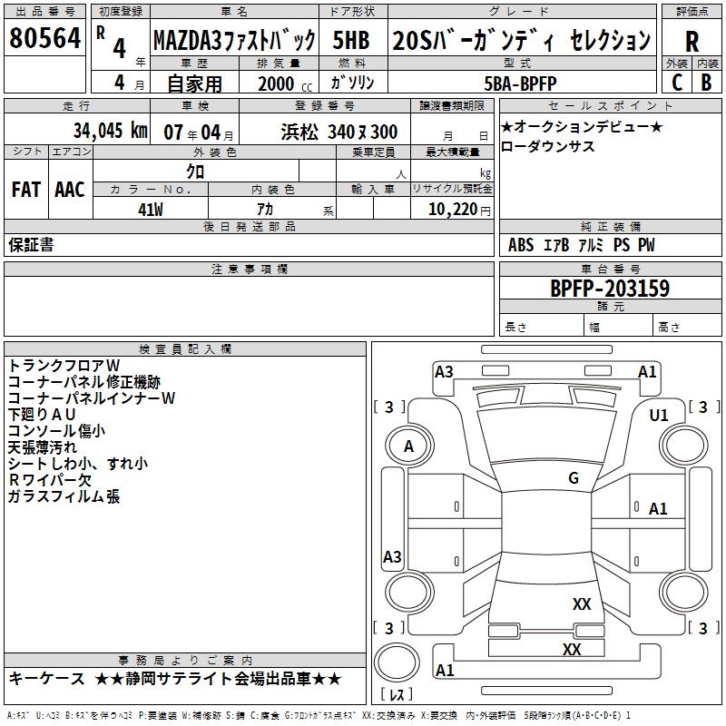The image size is (726, 726).
Task: Click the note 下廻りAU
Action: pos(42,415)
